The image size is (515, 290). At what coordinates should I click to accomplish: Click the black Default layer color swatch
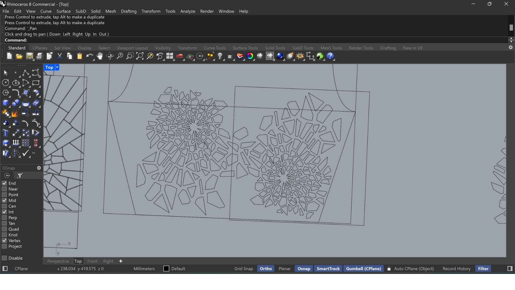(166, 269)
